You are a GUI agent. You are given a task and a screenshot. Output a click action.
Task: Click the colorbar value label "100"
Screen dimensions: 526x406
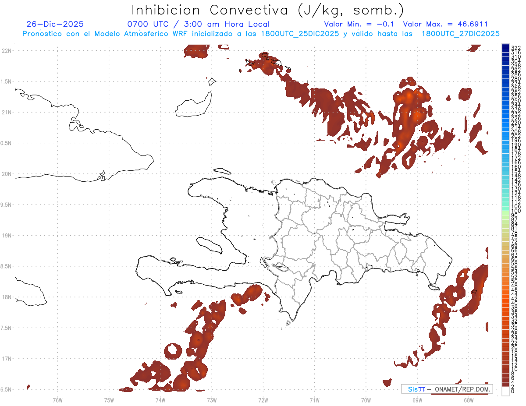515,211
